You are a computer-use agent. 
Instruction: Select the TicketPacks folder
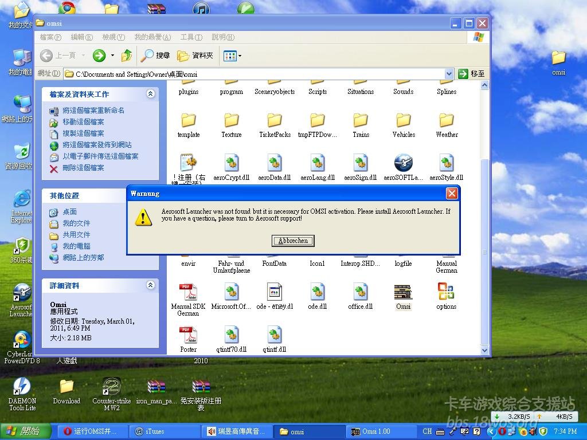pyautogui.click(x=275, y=121)
